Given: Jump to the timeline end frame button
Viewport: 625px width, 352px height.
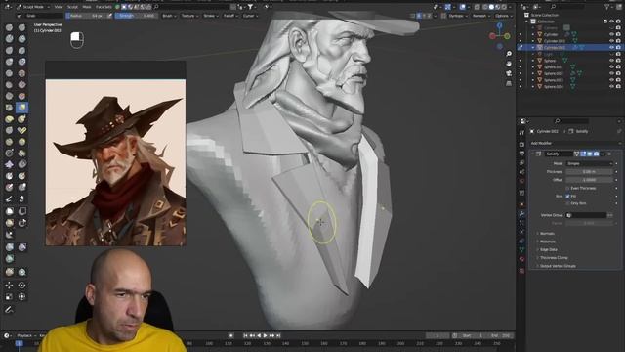Looking at the screenshot, I should click(x=278, y=335).
